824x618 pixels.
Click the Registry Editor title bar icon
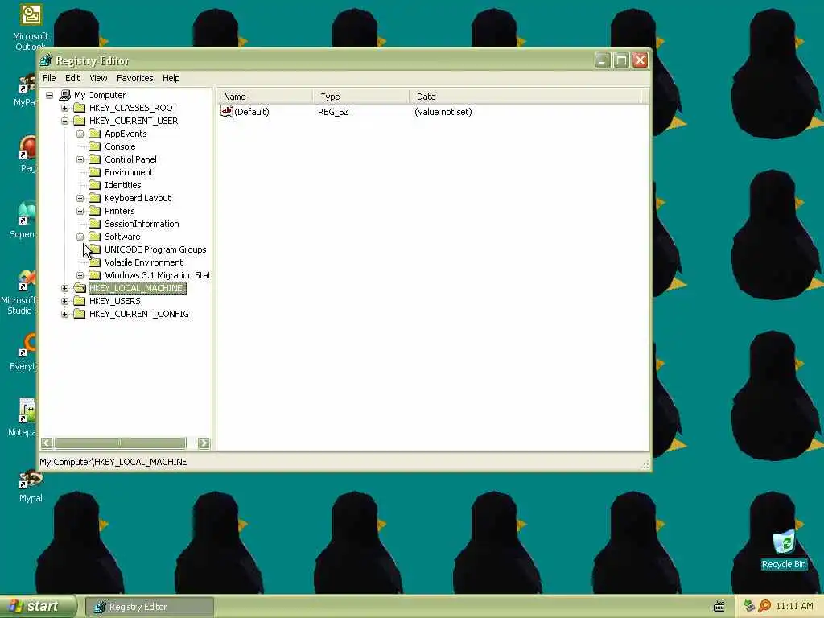click(47, 61)
